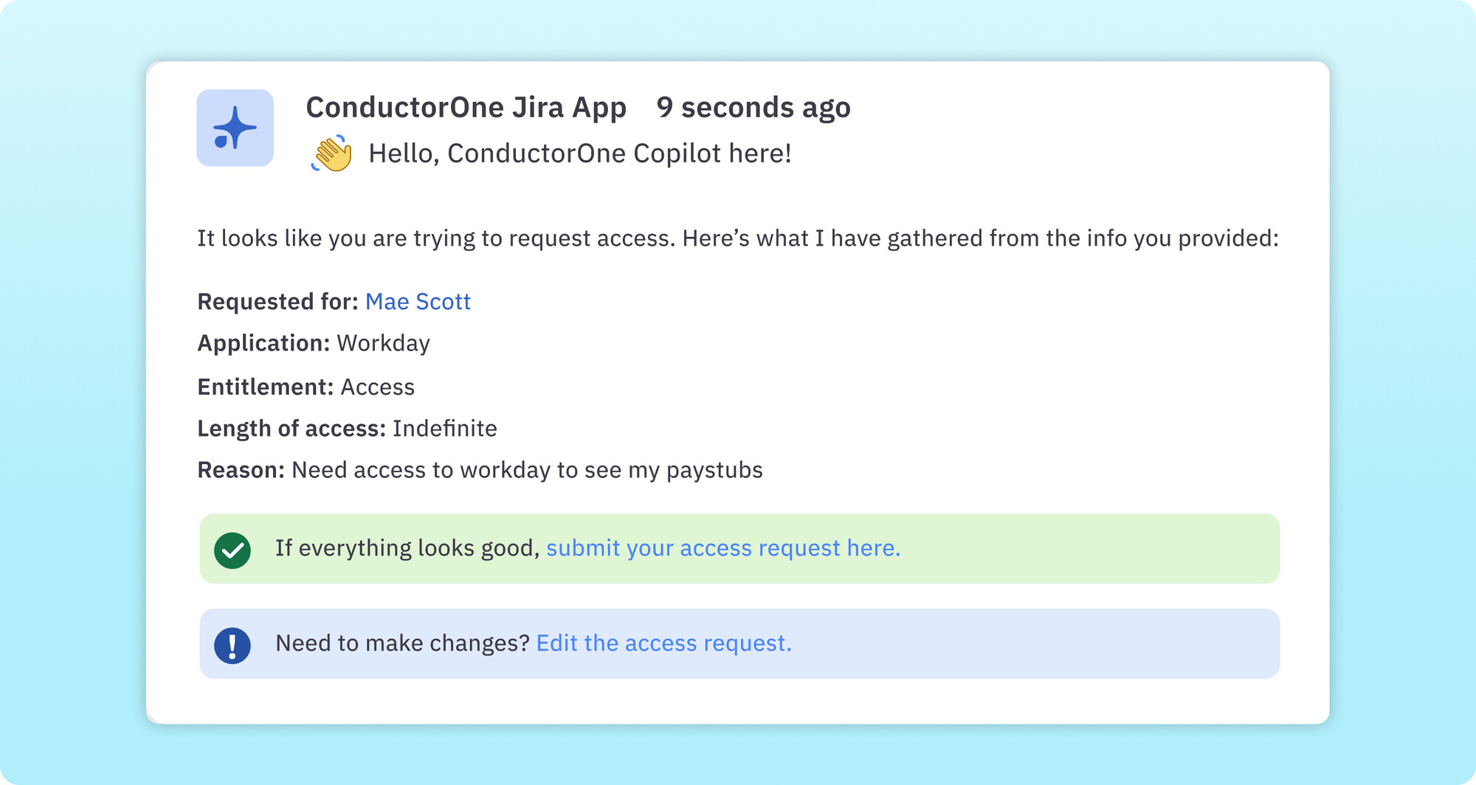This screenshot has height=785, width=1476.
Task: Click the waving hand emoji
Action: coord(331,153)
